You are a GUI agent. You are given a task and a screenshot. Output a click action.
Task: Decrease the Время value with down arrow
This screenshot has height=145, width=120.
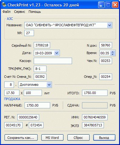click(x=112, y=54)
